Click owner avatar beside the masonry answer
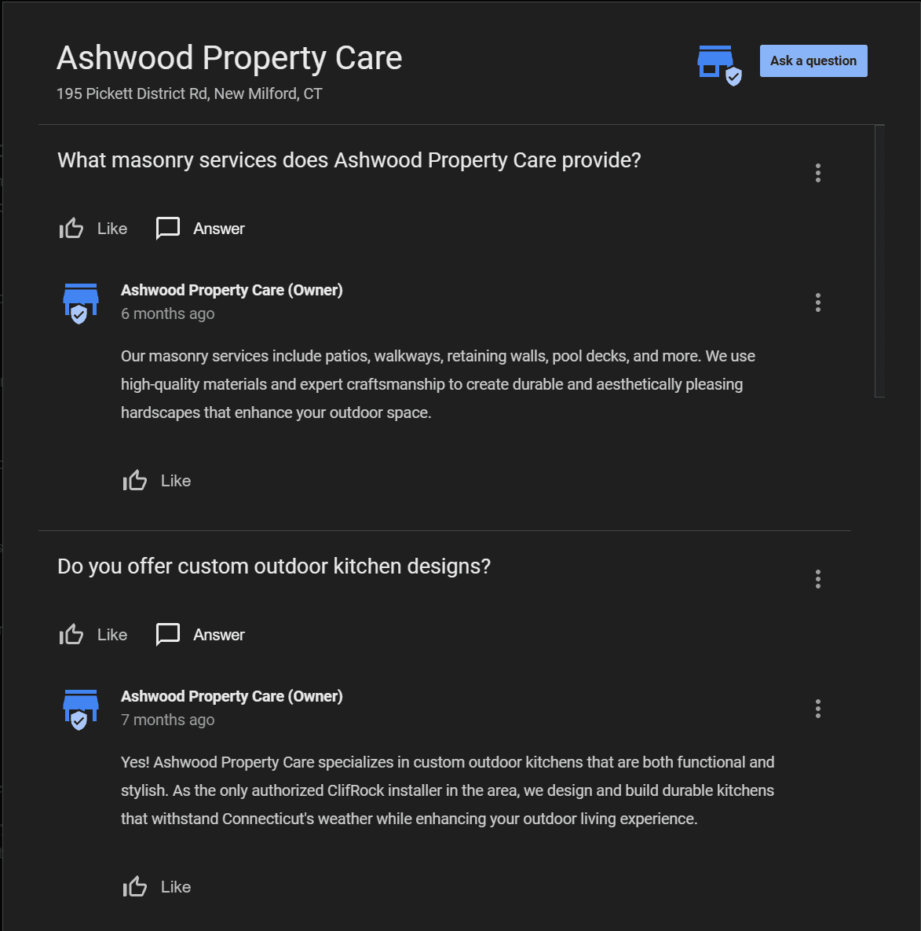921x931 pixels. point(80,303)
